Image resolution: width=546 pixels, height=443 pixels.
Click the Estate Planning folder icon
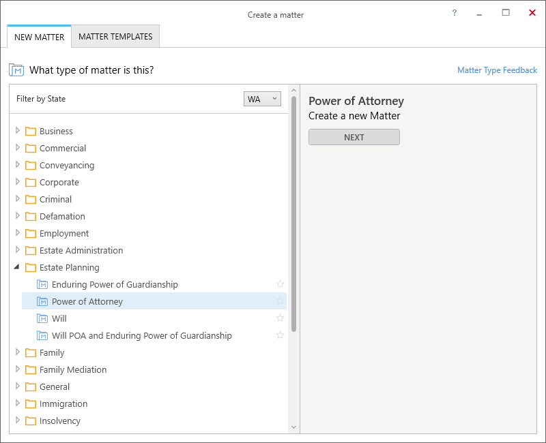[x=31, y=267]
